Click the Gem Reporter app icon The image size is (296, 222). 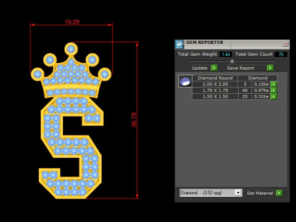point(179,44)
